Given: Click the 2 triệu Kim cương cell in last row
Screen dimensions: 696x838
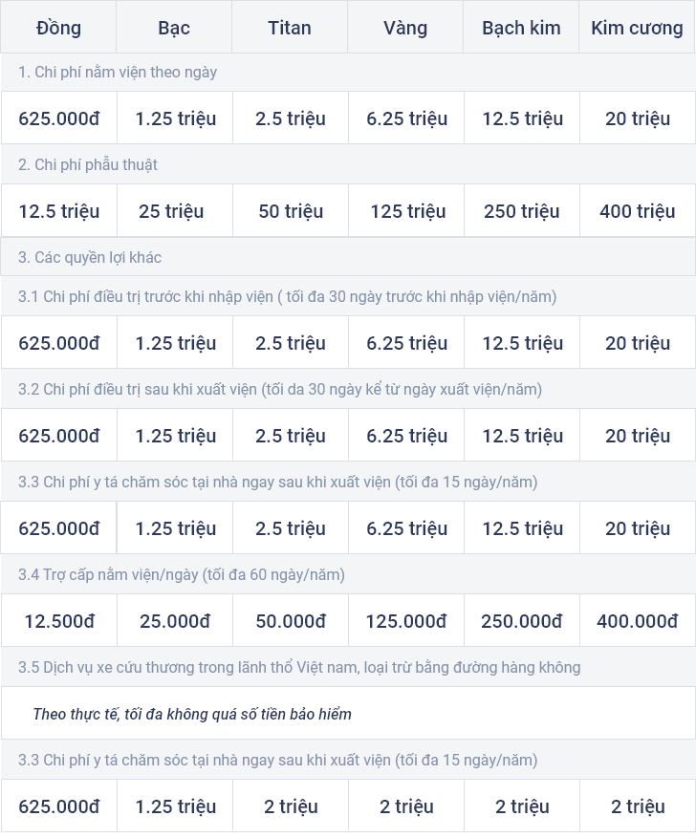Looking at the screenshot, I should coord(637,806).
